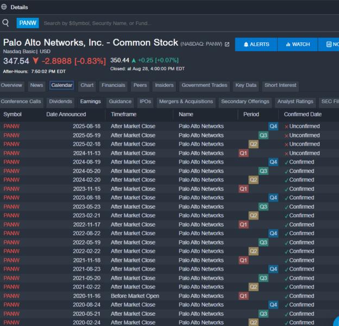Select the date cell 2020-05-21
339x326 pixels.
coord(86,314)
